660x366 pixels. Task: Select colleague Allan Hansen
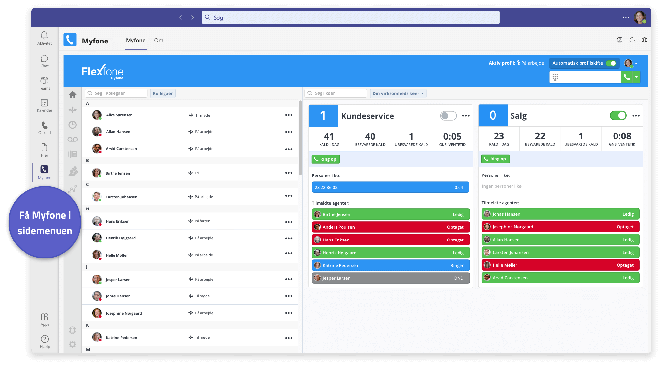190,132
